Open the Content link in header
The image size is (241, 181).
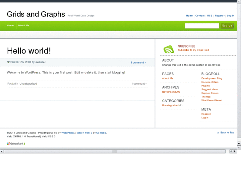pyautogui.click(x=200, y=16)
